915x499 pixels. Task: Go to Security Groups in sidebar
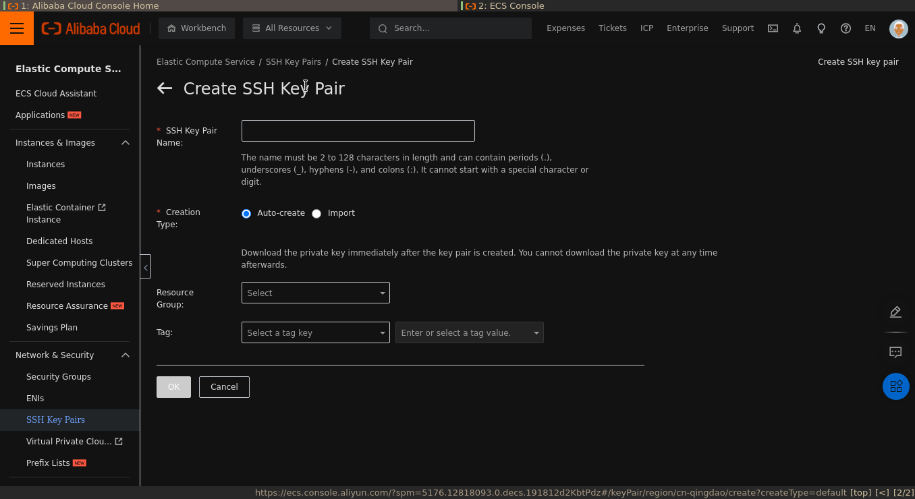(x=59, y=377)
